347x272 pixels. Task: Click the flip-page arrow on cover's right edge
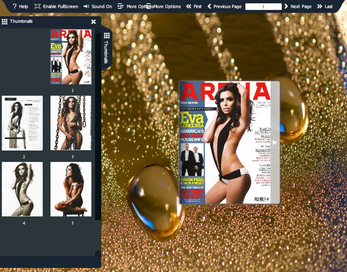(275, 143)
